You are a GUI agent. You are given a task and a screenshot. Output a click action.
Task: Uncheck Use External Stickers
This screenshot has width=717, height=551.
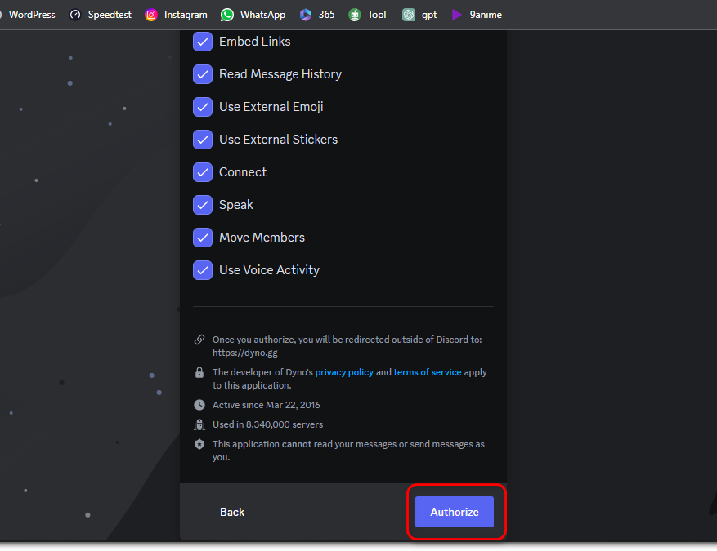[x=203, y=140]
